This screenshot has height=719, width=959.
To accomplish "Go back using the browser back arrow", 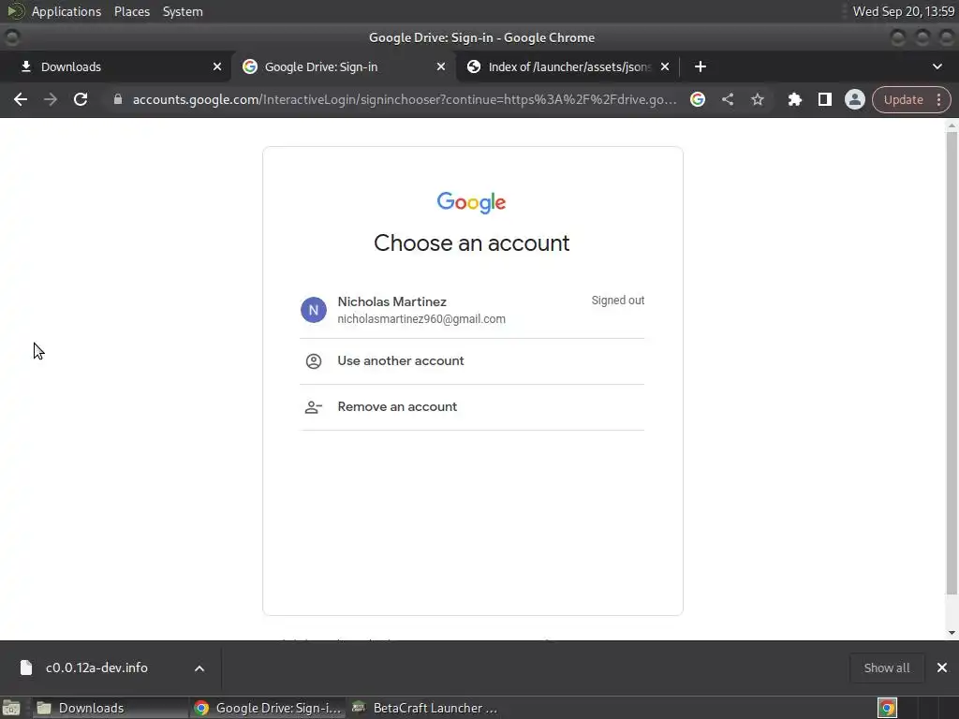I will (21, 99).
